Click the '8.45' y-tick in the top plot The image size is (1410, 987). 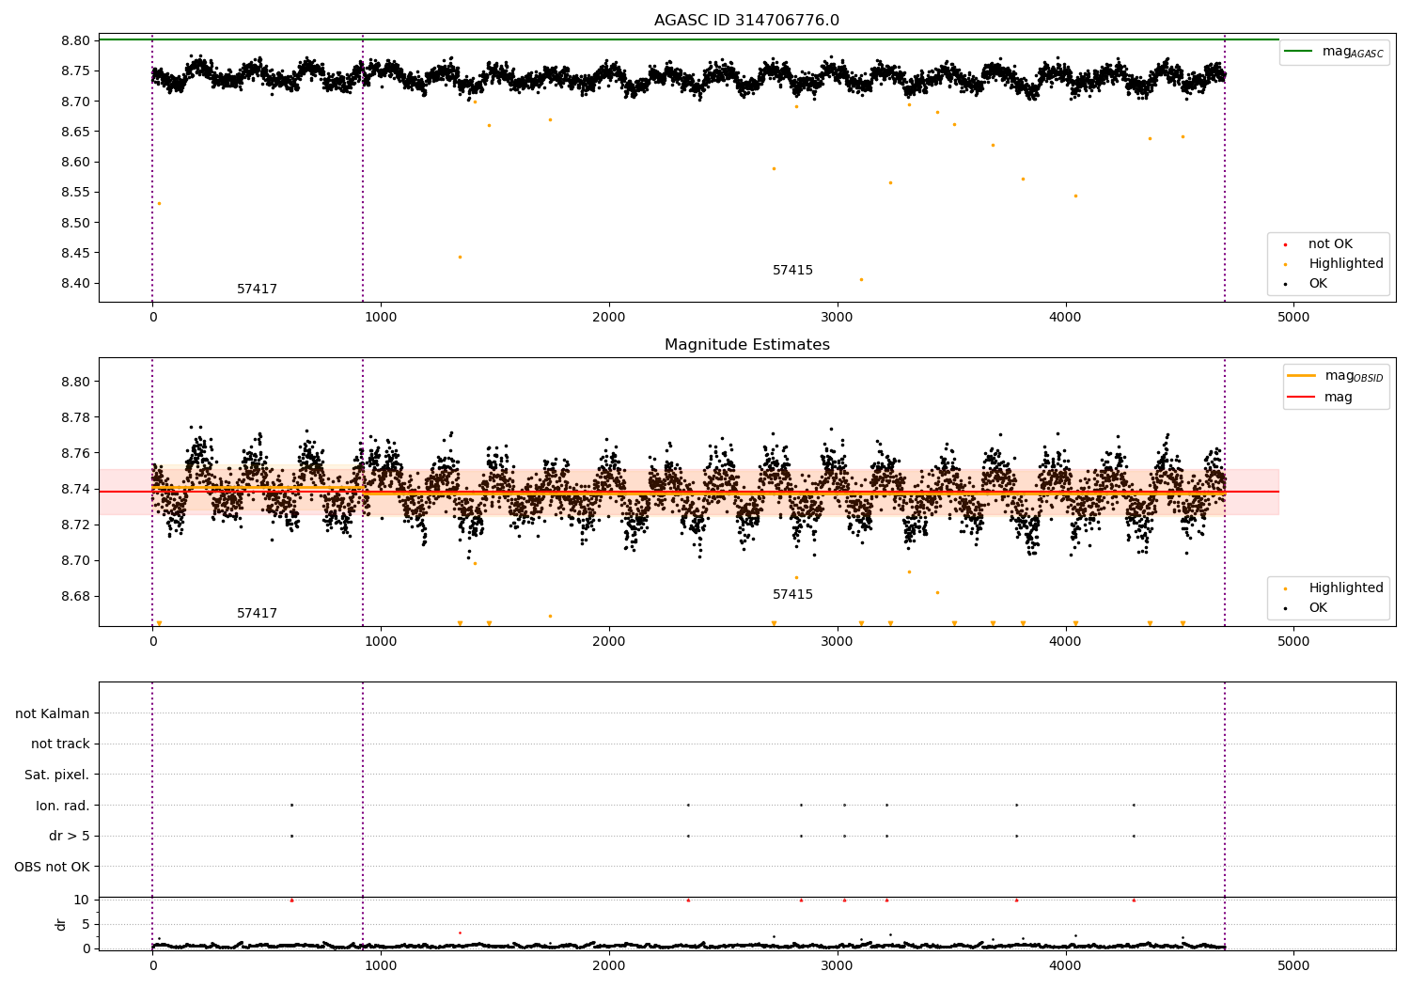76,253
